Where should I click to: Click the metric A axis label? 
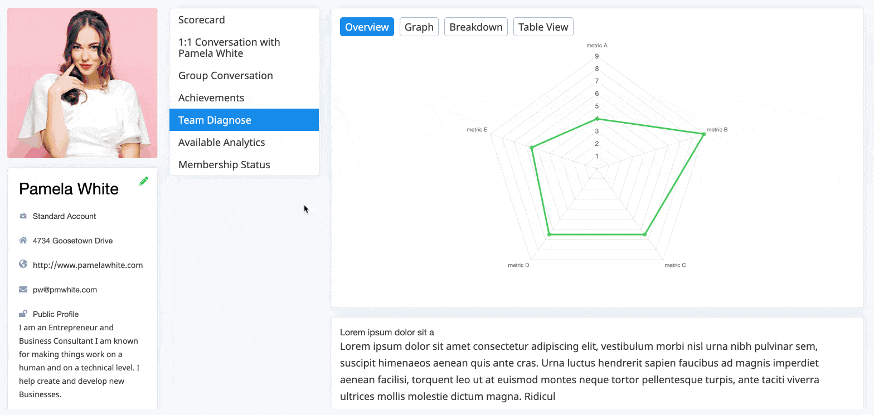point(597,45)
